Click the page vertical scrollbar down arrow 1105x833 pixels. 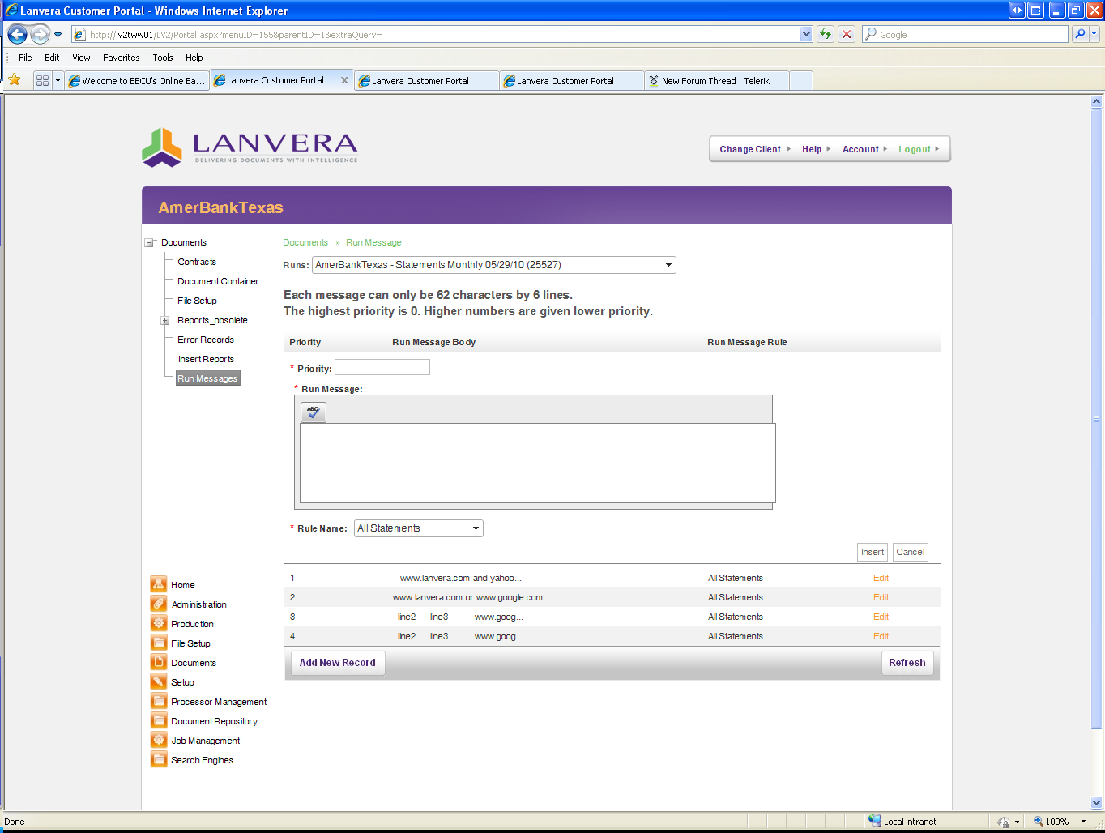(x=1097, y=803)
